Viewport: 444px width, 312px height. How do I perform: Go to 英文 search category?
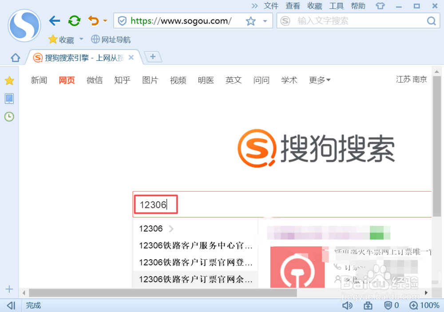pyautogui.click(x=234, y=80)
